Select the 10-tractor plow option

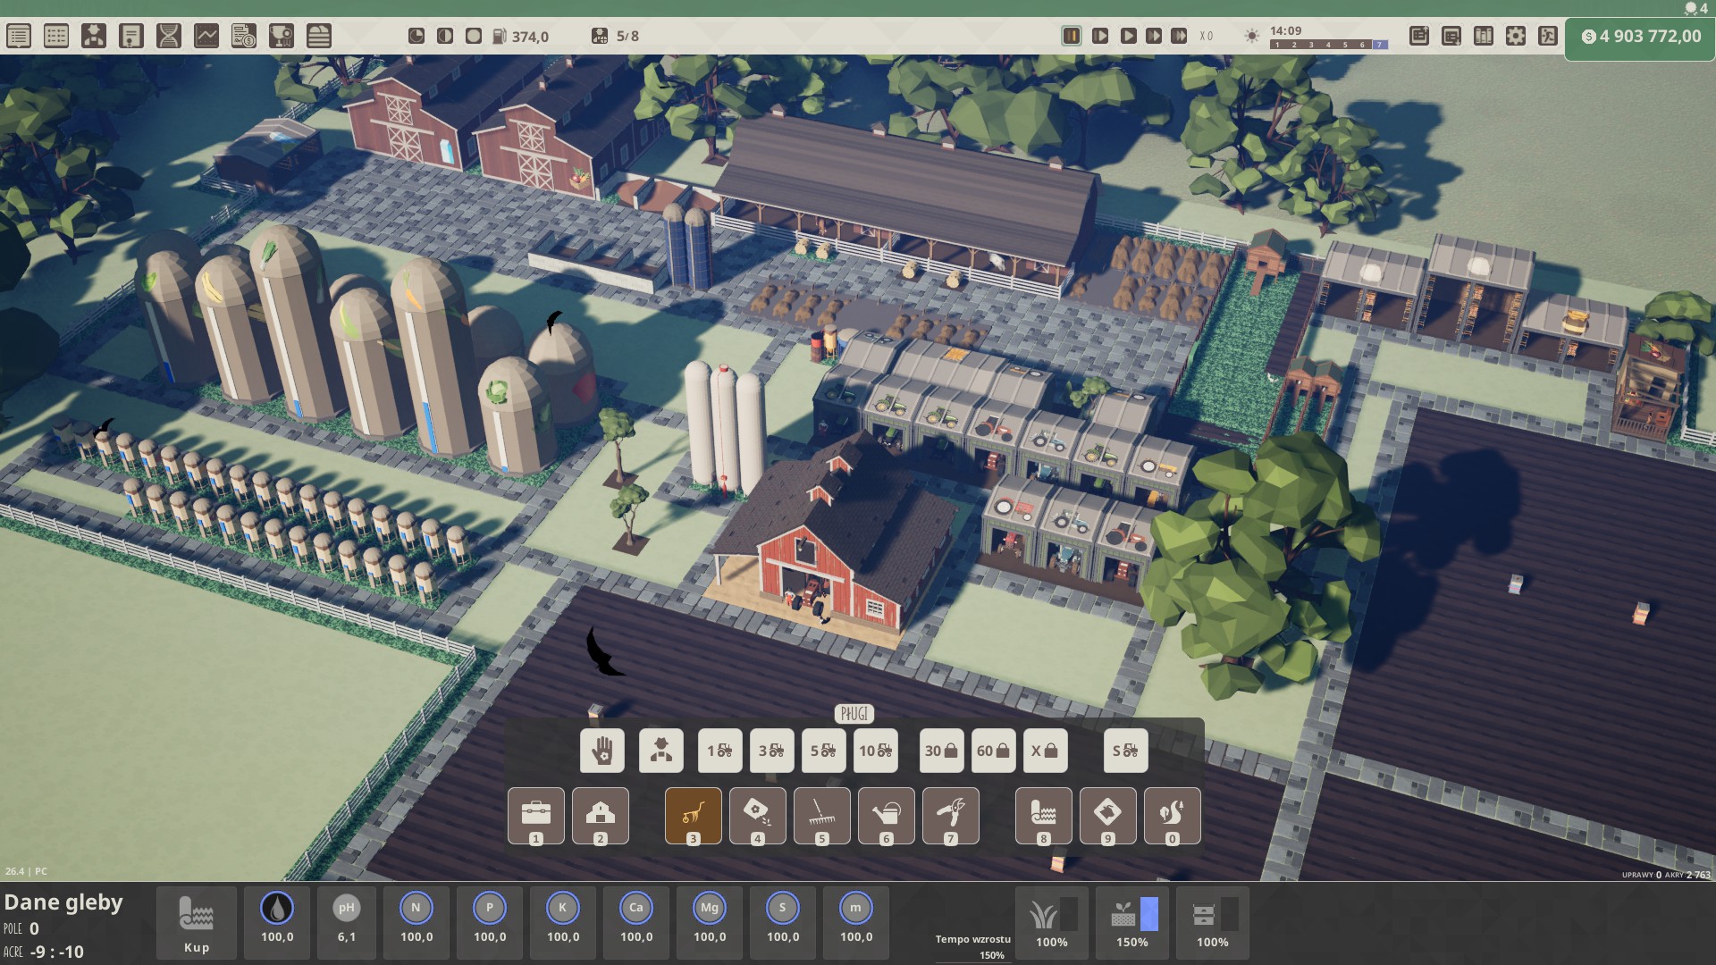(x=875, y=751)
